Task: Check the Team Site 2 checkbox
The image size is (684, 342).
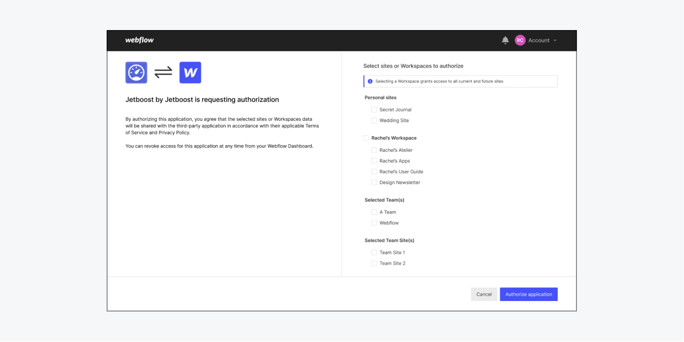Action: [374, 263]
